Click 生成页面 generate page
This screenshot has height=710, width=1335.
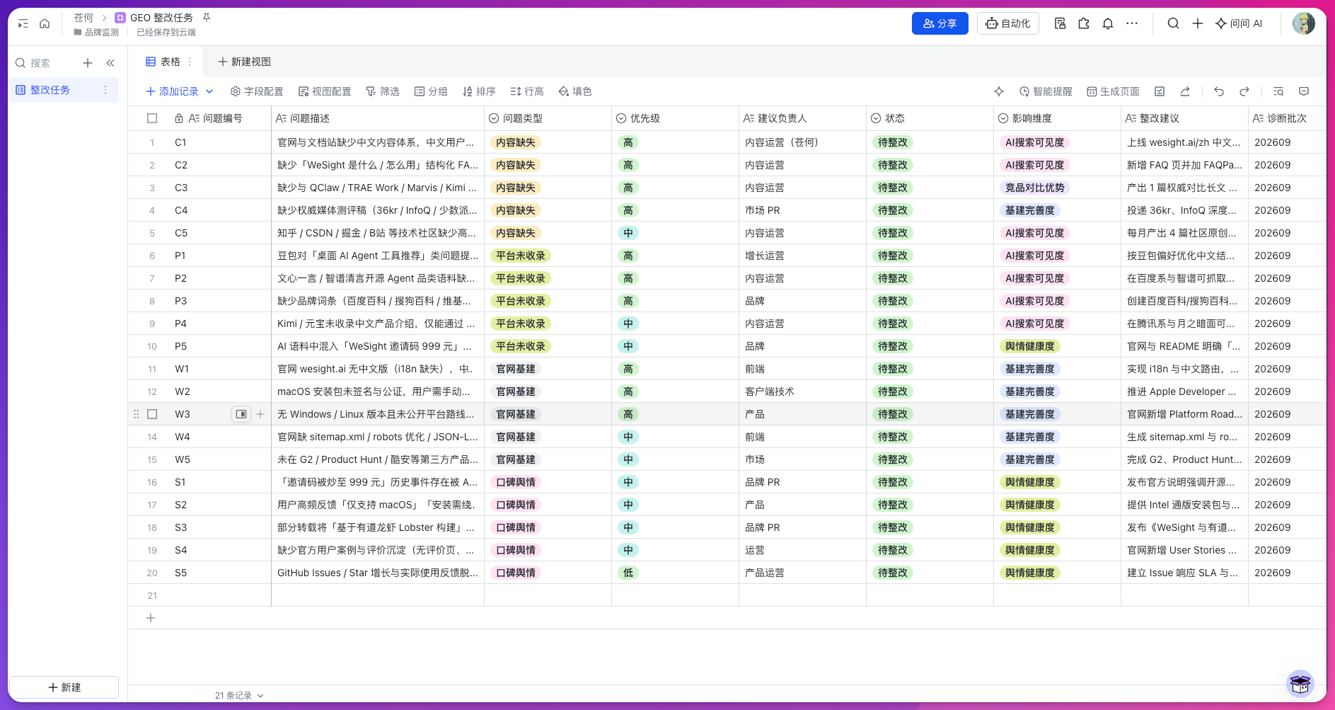[1113, 91]
